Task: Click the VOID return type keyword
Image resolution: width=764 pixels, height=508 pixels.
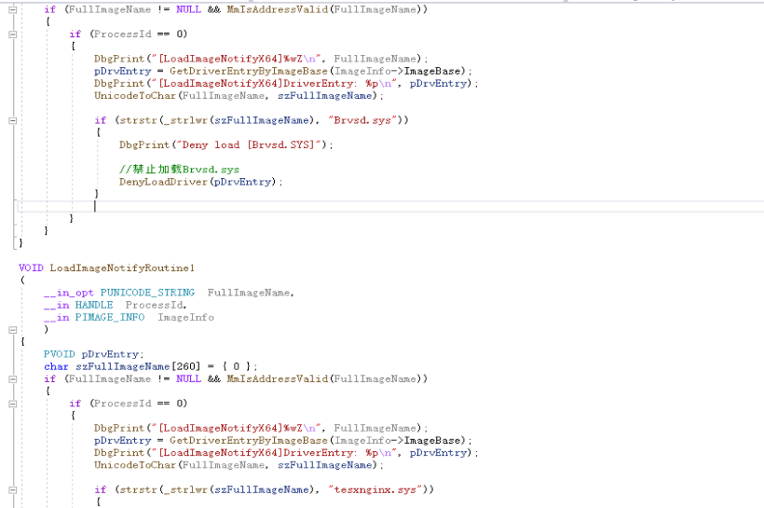Action: 31,268
